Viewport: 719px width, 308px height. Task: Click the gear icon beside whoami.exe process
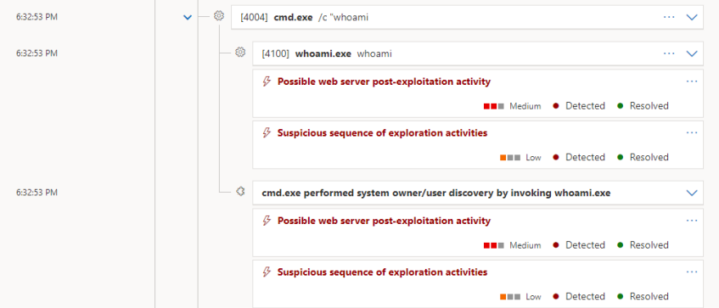pyautogui.click(x=240, y=53)
